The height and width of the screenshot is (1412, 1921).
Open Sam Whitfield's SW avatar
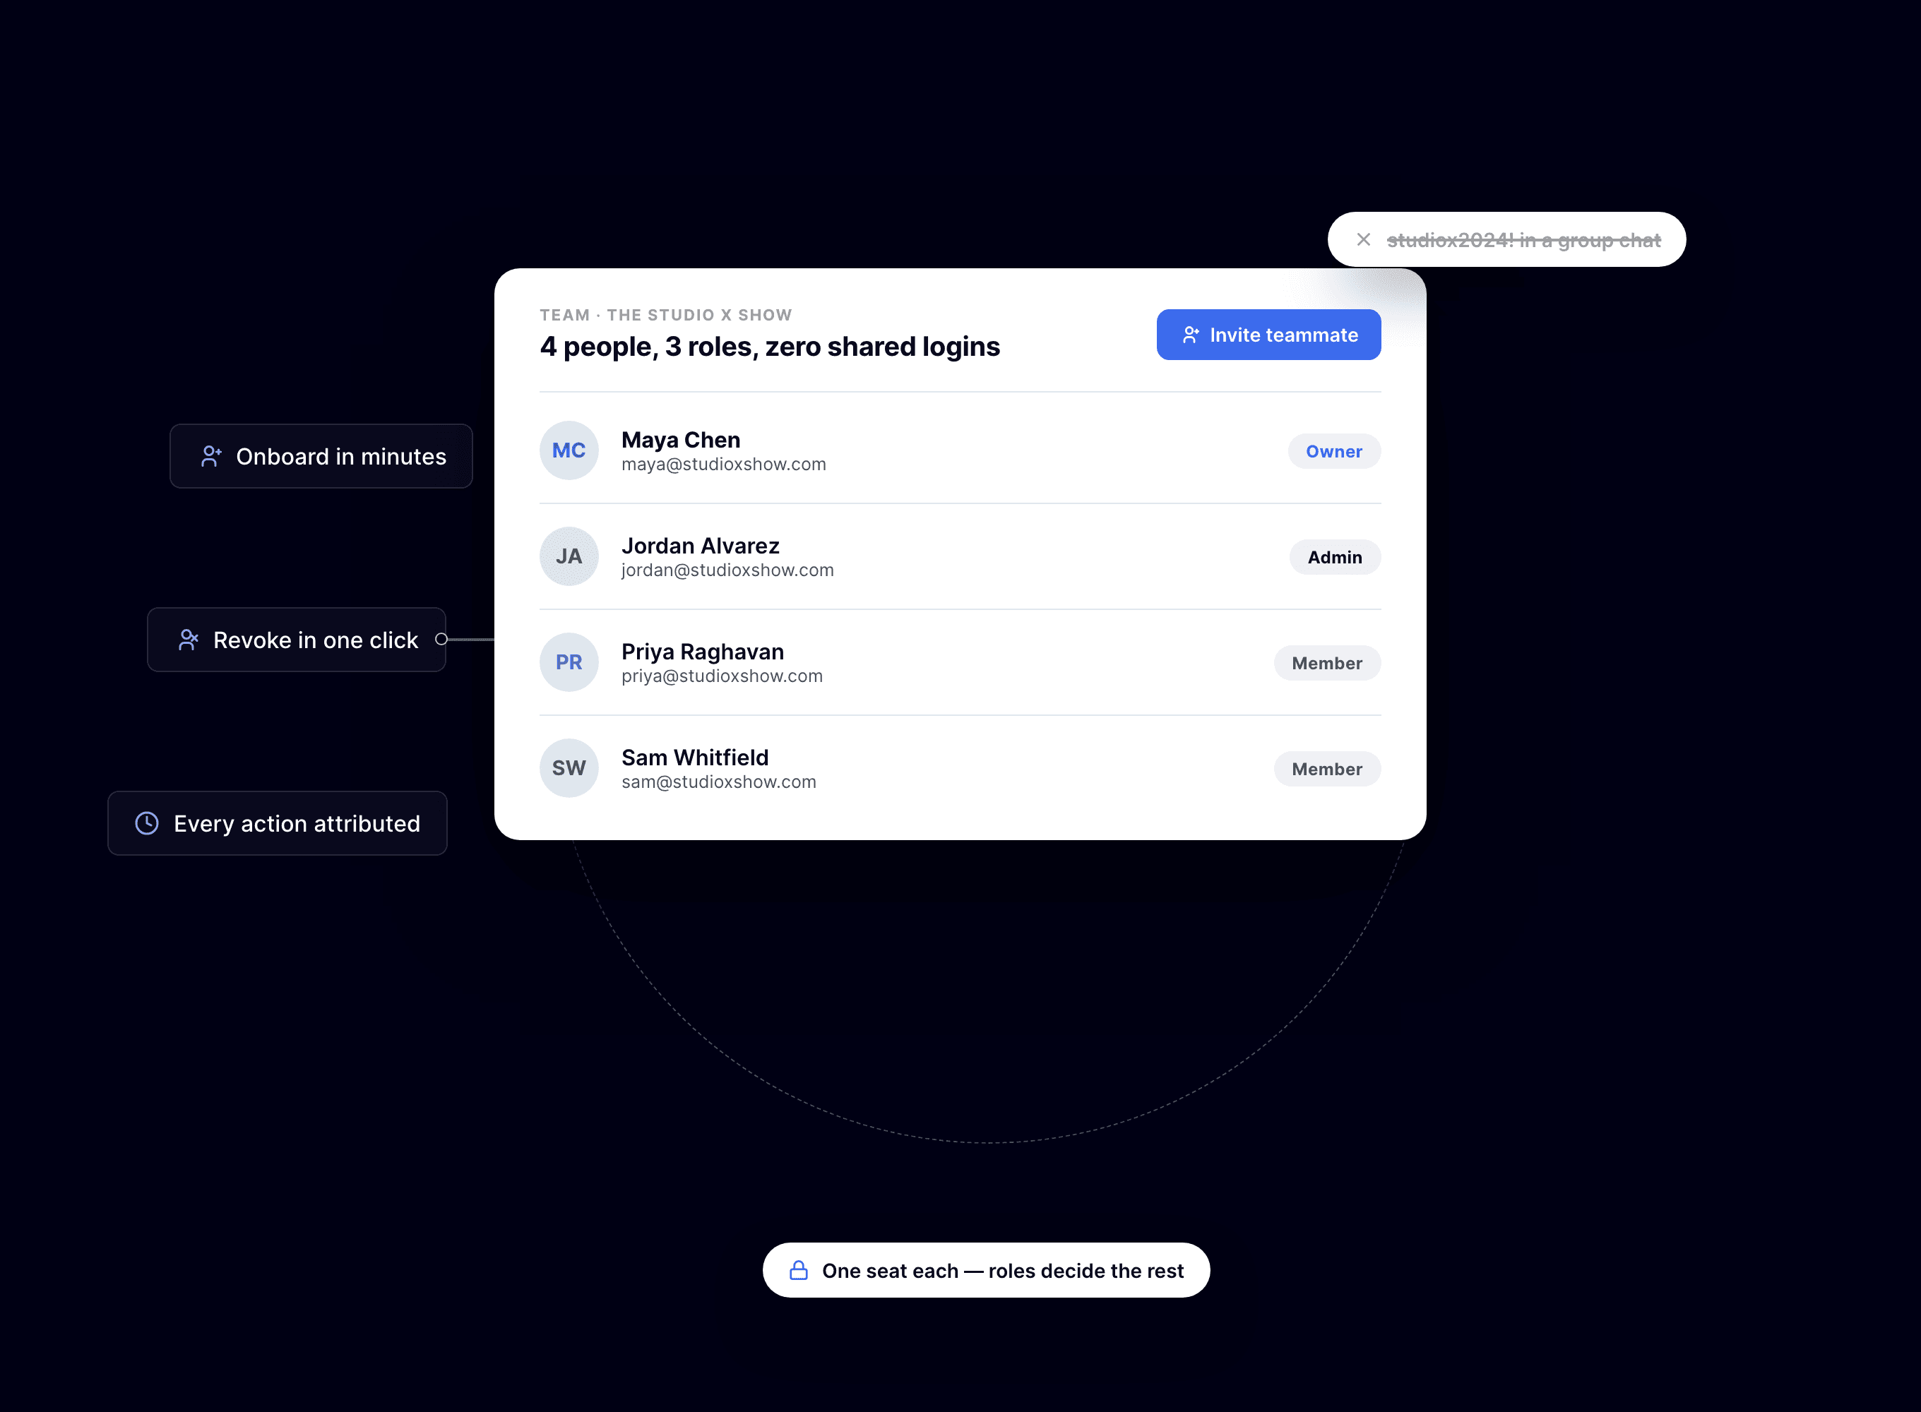click(569, 768)
